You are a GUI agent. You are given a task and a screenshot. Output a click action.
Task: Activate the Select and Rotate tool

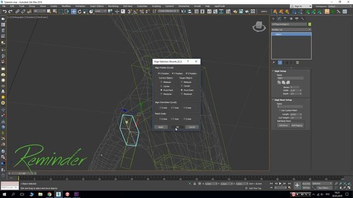tap(79, 12)
